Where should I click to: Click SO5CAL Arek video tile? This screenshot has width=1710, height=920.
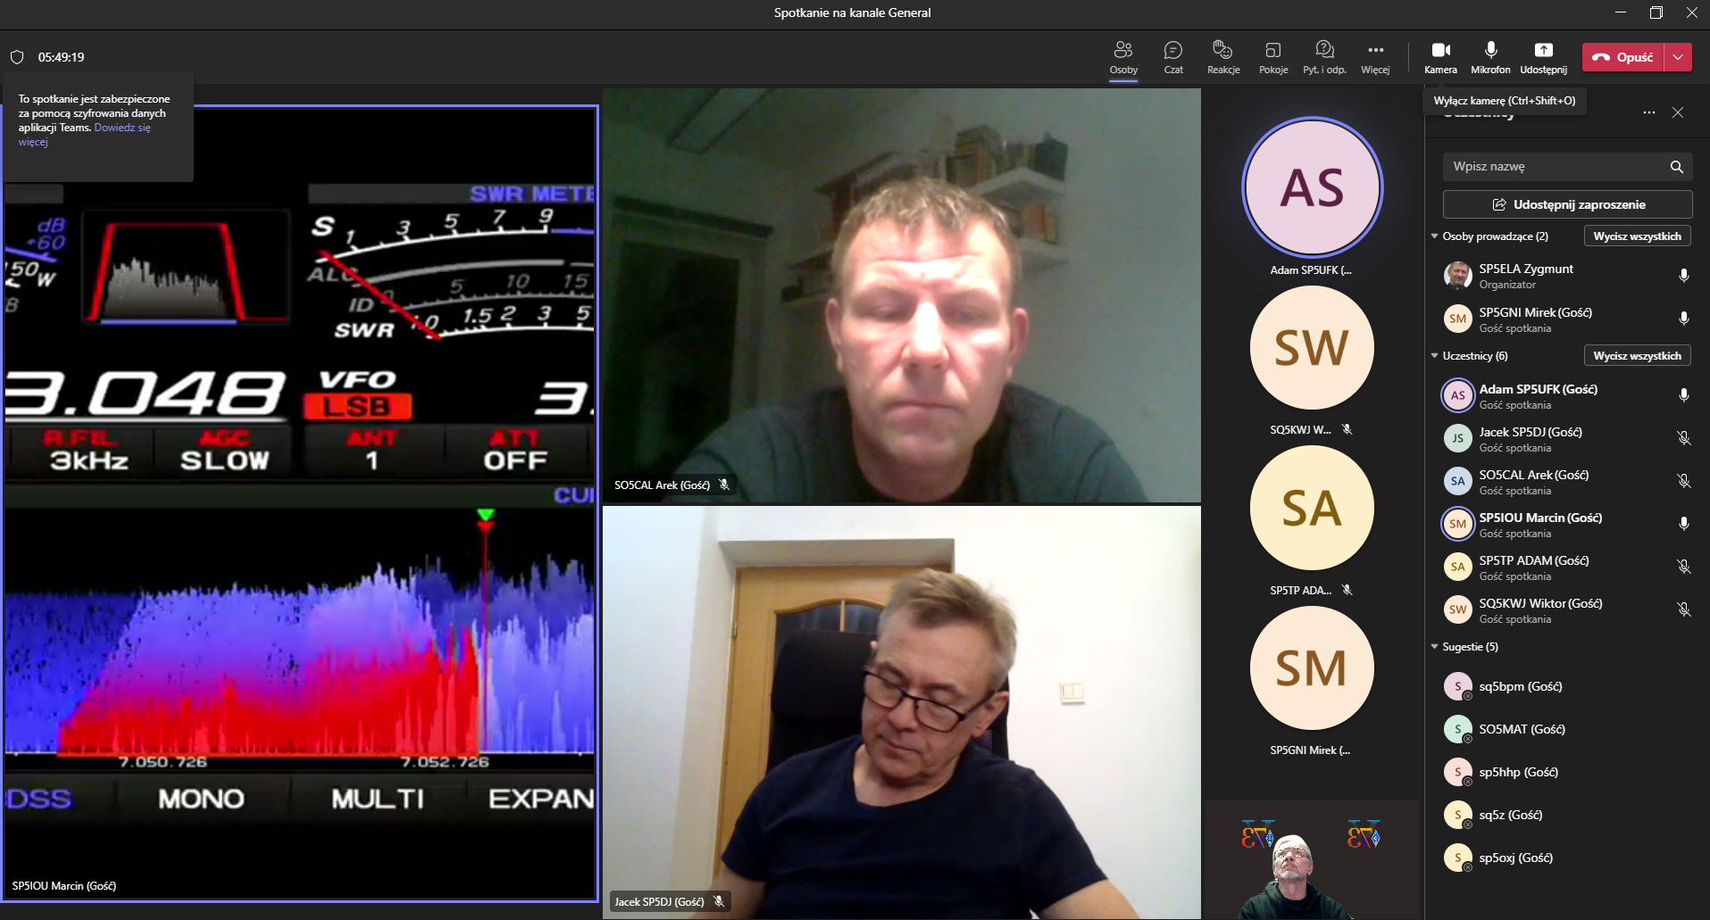pyautogui.click(x=902, y=295)
